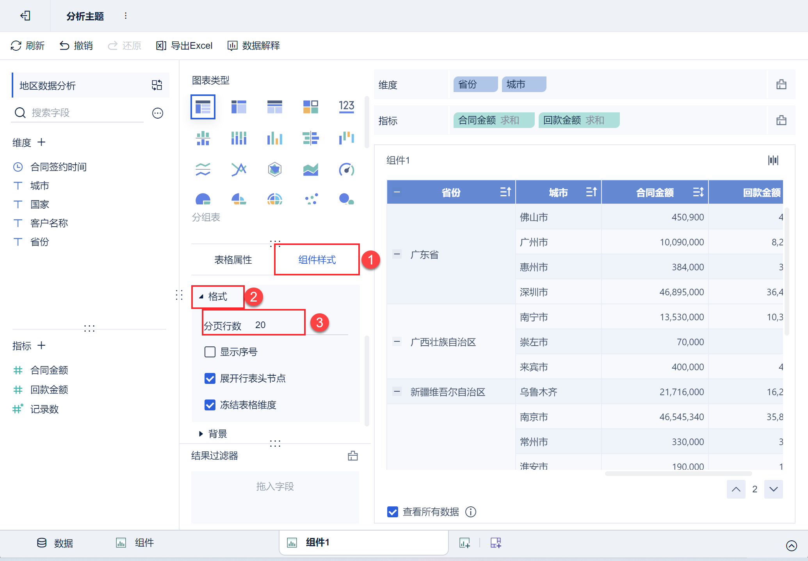808x561 pixels.
Task: Uncheck 冻结表格维度 option
Action: 210,405
